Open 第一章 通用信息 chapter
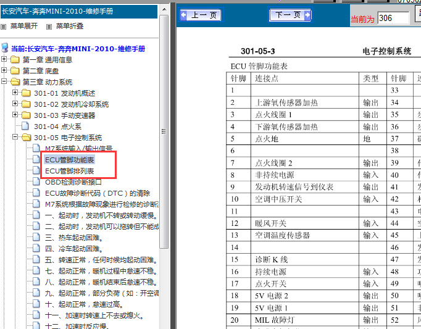 pyautogui.click(x=48, y=60)
